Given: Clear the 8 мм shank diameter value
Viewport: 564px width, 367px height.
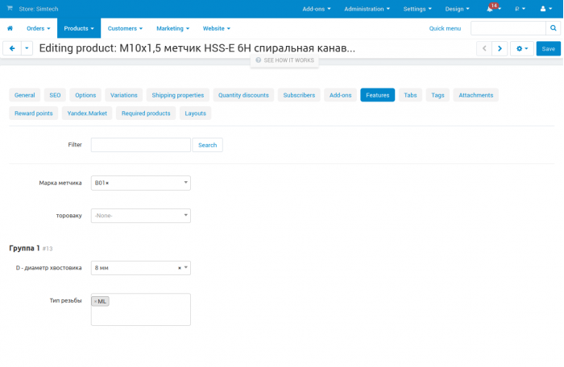Looking at the screenshot, I should click(180, 268).
